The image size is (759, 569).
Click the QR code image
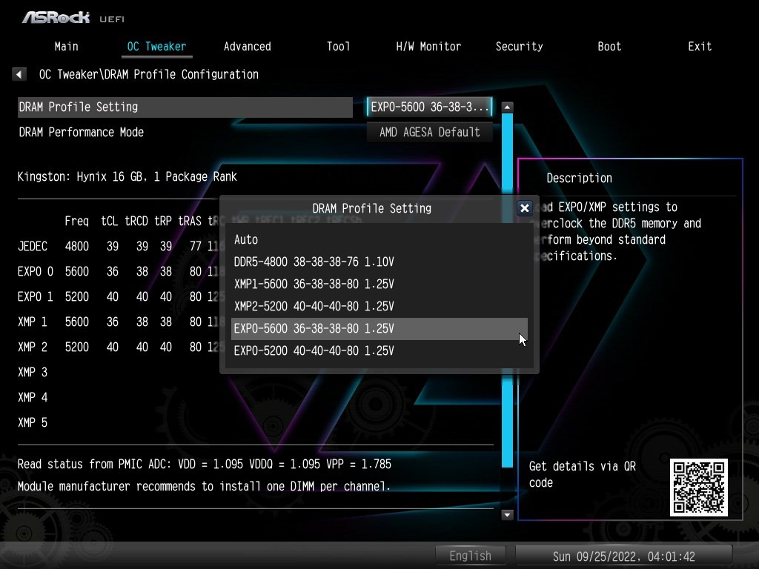(698, 487)
